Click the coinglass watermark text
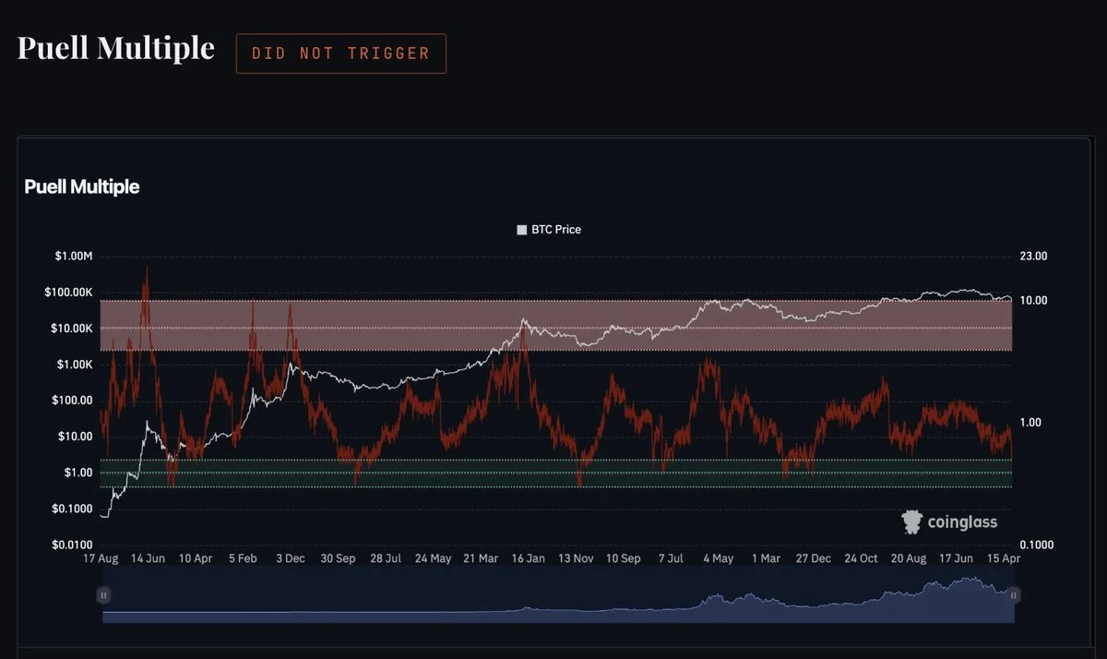The image size is (1107, 659). [x=962, y=522]
